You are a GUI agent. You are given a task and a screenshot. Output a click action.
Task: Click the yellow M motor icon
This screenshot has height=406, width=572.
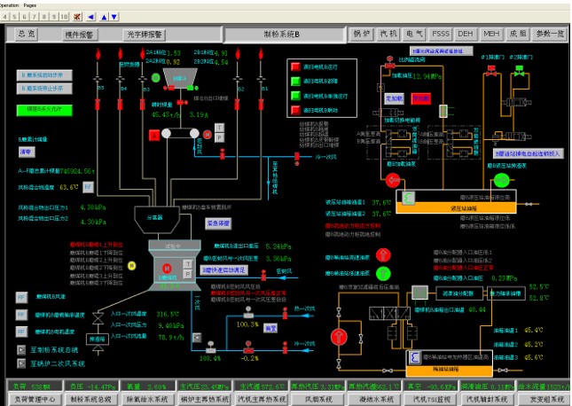pyautogui.click(x=131, y=265)
